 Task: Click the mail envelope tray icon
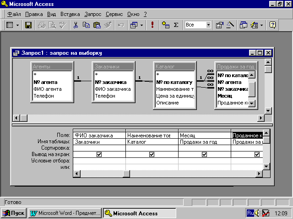(266, 213)
